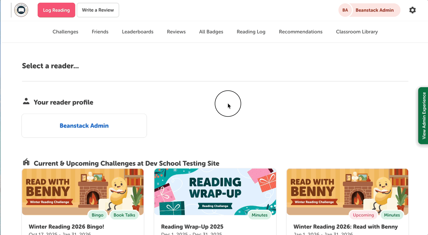This screenshot has width=428, height=235.
Task: Go to the Friends tab
Action: pyautogui.click(x=100, y=32)
